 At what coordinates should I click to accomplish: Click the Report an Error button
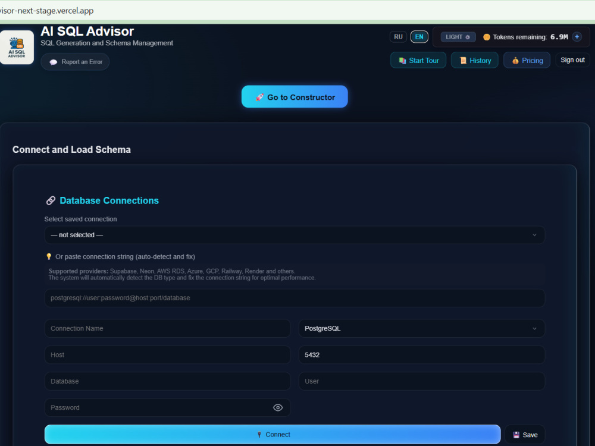(x=75, y=62)
